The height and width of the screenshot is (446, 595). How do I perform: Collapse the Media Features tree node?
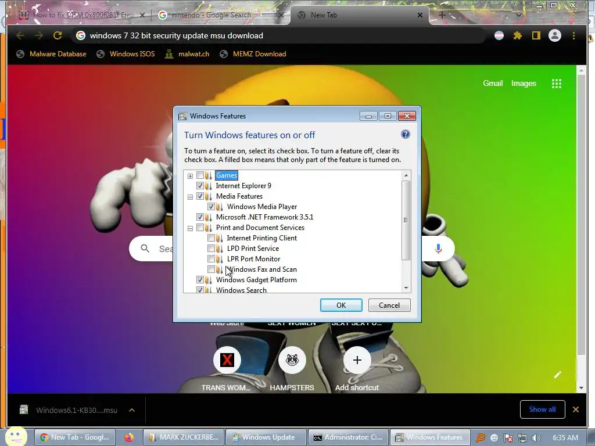[190, 197]
